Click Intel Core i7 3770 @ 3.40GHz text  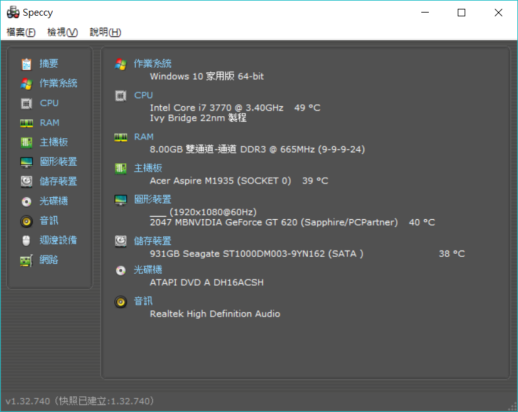217,107
